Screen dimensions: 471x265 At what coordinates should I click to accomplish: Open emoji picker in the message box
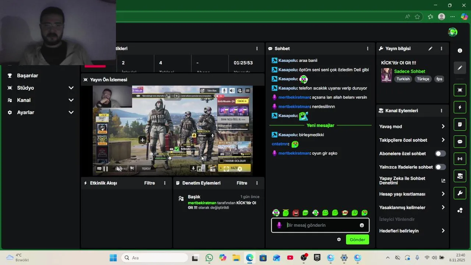pyautogui.click(x=362, y=225)
